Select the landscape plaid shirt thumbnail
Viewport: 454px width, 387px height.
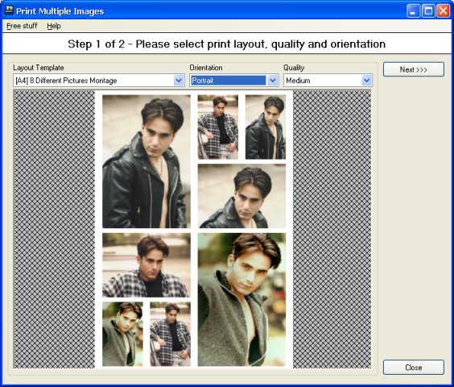[147, 265]
